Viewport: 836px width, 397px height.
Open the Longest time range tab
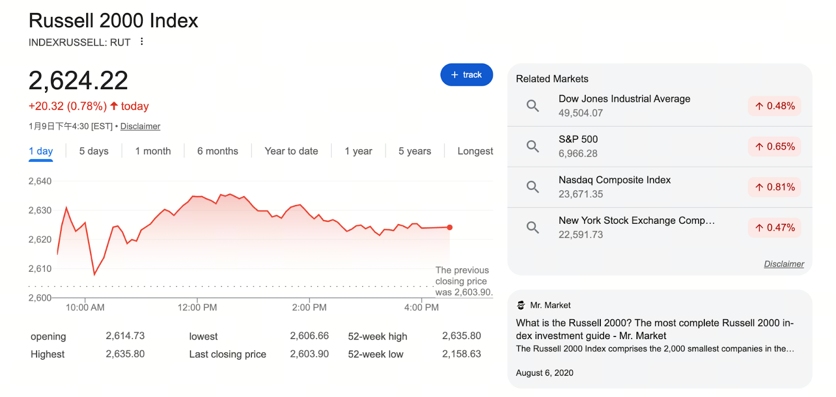coord(475,151)
